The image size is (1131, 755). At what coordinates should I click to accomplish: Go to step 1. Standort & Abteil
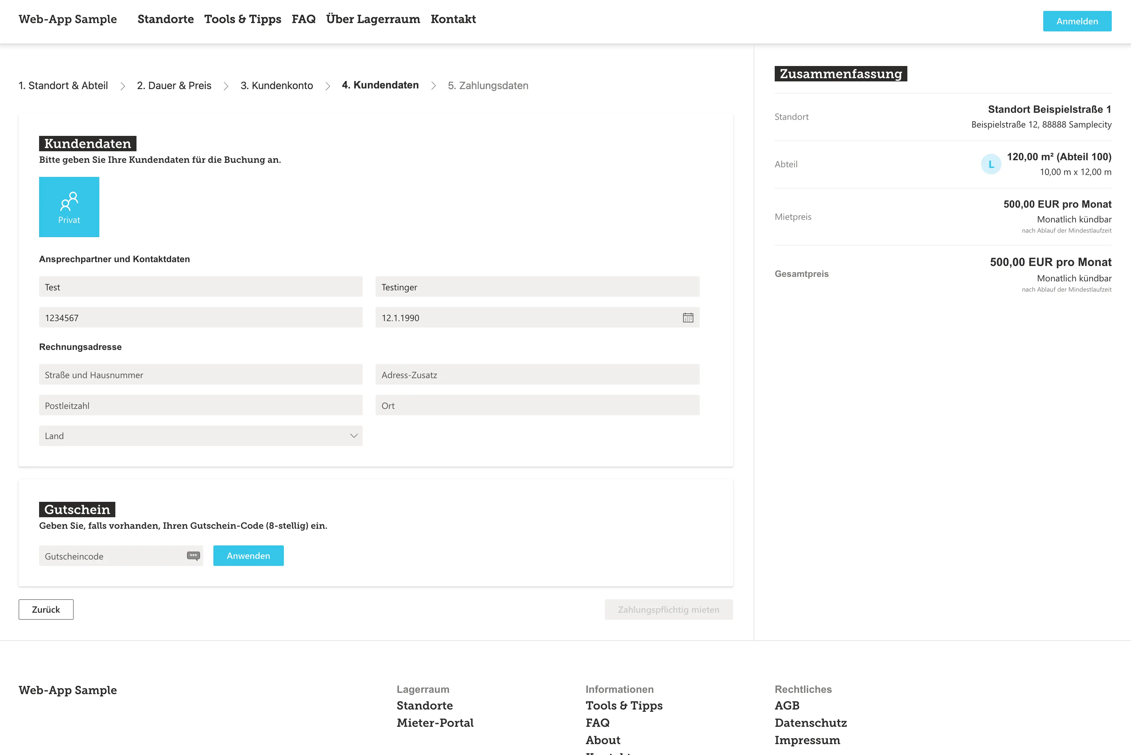point(63,86)
